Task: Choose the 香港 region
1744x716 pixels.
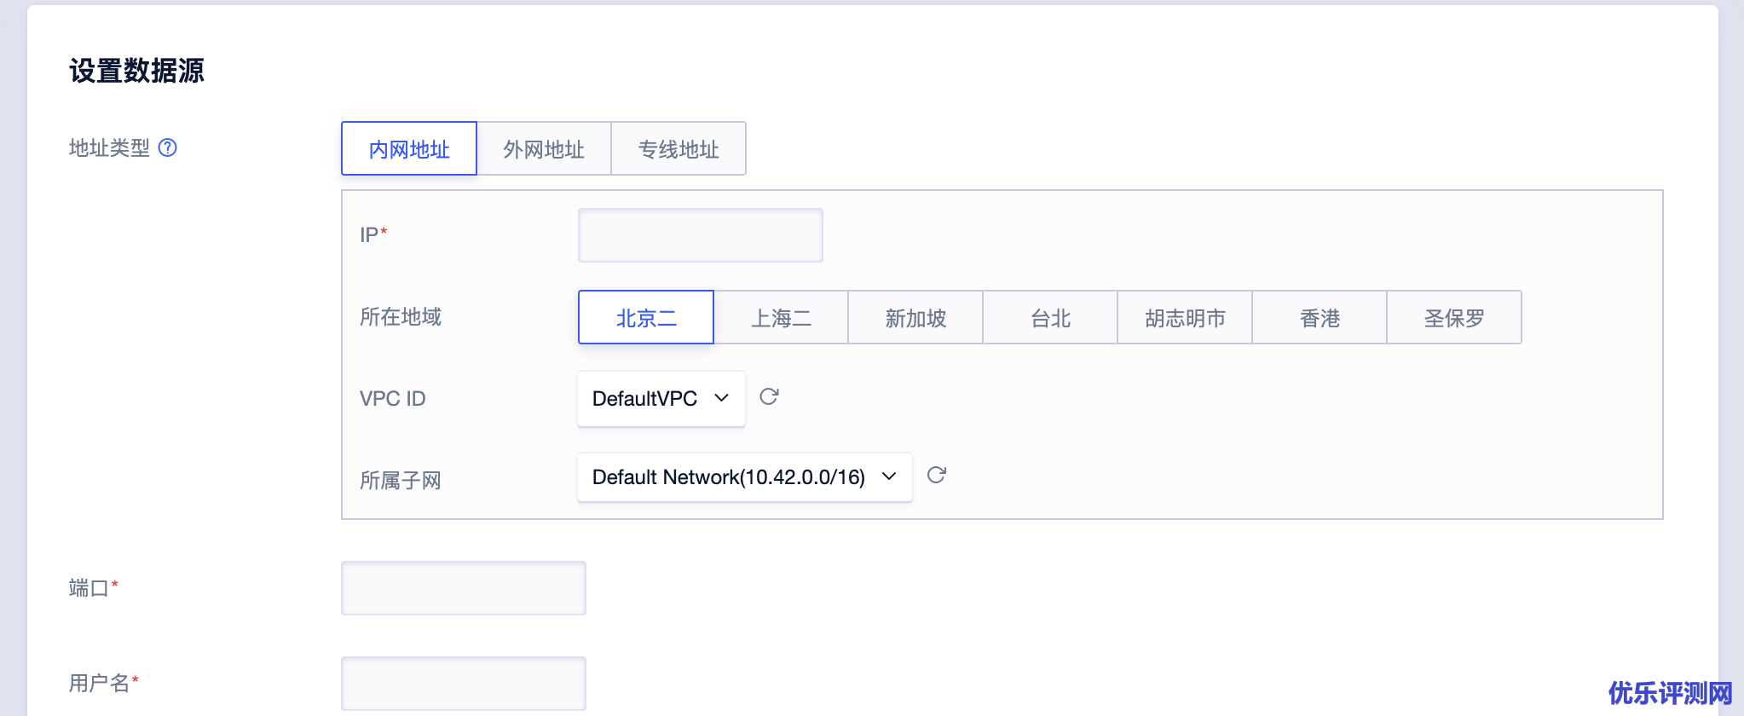Action: [x=1320, y=317]
